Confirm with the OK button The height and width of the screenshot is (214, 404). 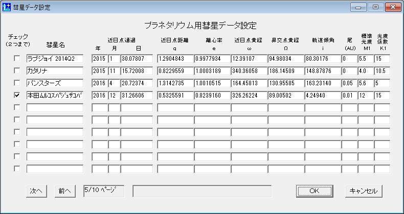[313, 191]
